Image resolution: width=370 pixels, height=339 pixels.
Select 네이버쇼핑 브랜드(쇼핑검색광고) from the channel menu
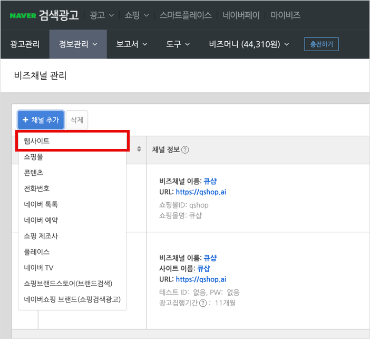(72, 299)
